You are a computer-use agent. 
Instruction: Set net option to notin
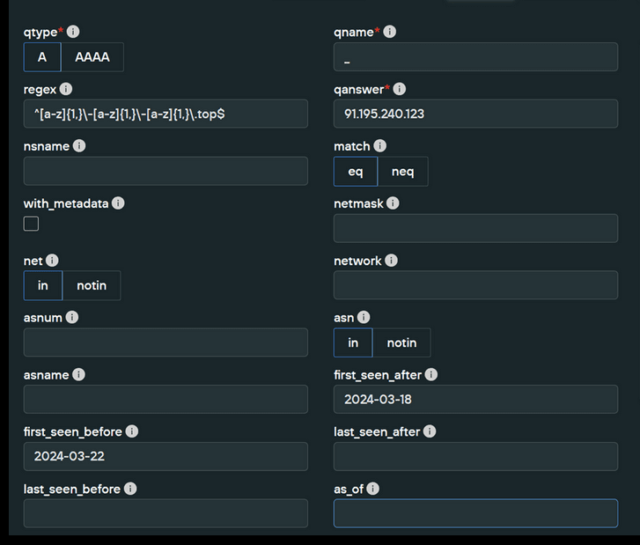click(92, 285)
